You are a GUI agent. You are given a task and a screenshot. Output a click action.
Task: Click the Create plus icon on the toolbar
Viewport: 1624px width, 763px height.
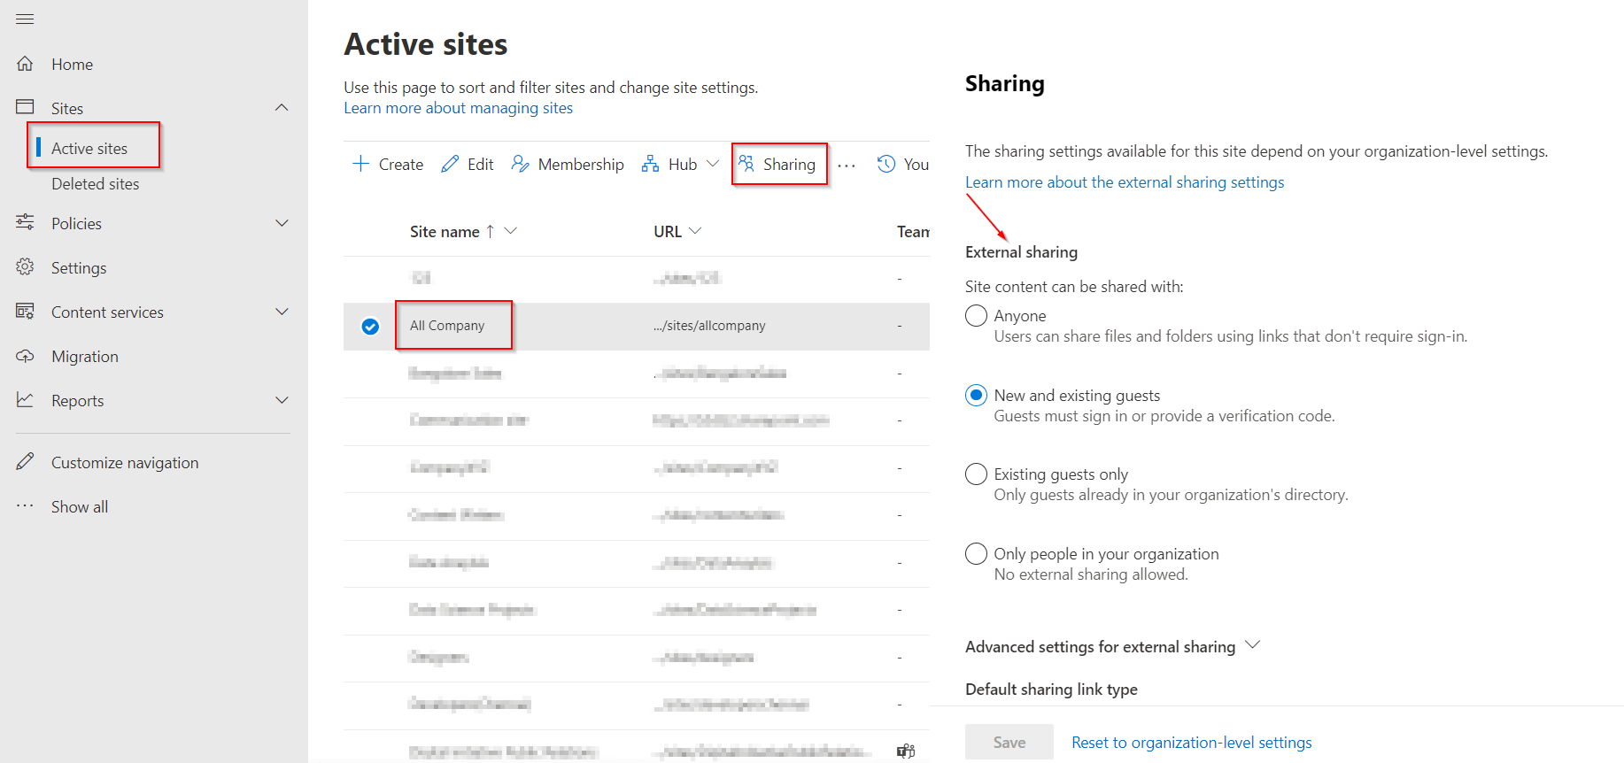[361, 163]
